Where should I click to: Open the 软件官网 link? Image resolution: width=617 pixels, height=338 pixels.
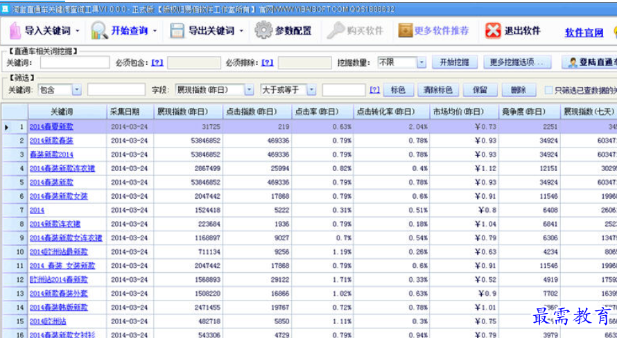click(584, 33)
